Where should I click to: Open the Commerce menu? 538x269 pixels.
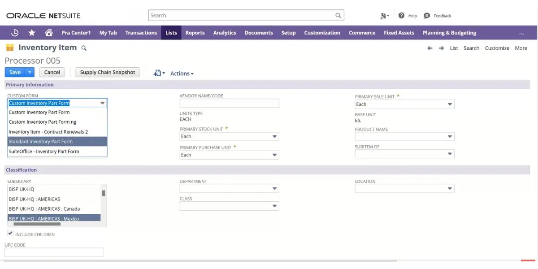[x=362, y=33]
